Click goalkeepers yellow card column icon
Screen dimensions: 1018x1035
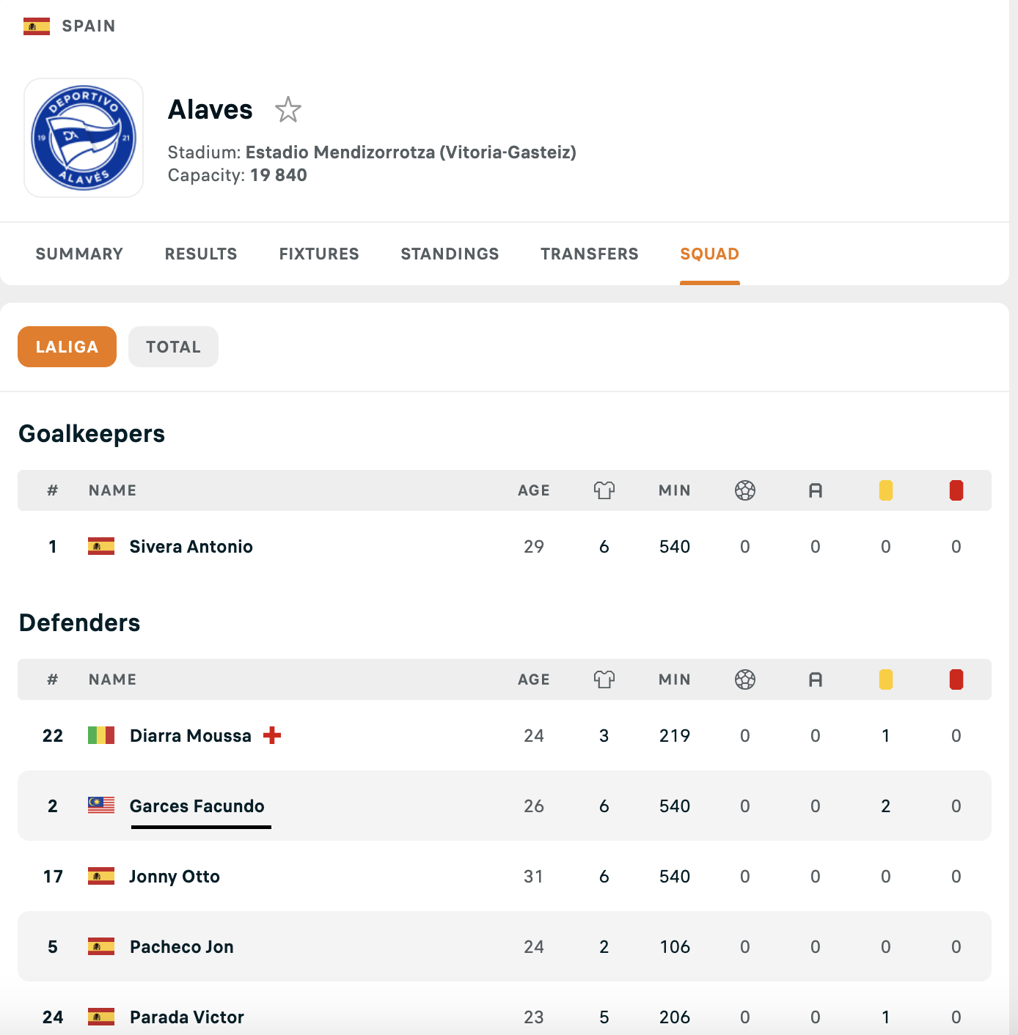pyautogui.click(x=885, y=490)
